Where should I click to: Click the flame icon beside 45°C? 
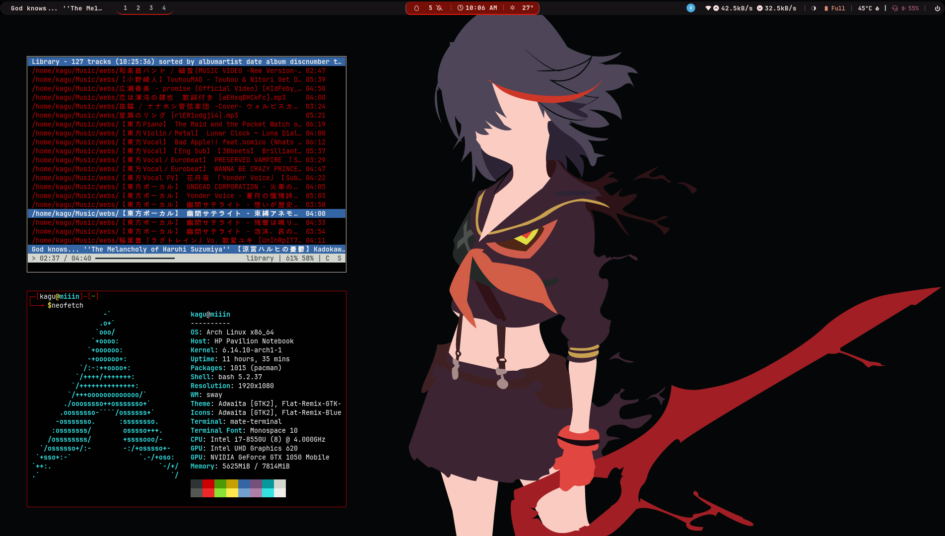tap(877, 8)
